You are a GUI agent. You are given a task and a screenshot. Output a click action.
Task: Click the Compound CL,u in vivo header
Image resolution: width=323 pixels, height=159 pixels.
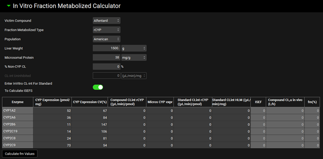click(285, 102)
